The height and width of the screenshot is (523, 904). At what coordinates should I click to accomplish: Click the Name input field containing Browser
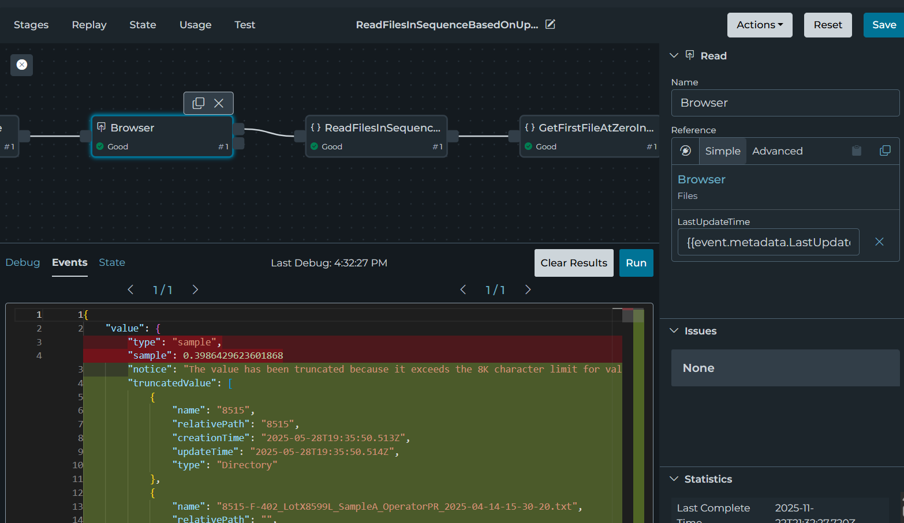tap(785, 103)
